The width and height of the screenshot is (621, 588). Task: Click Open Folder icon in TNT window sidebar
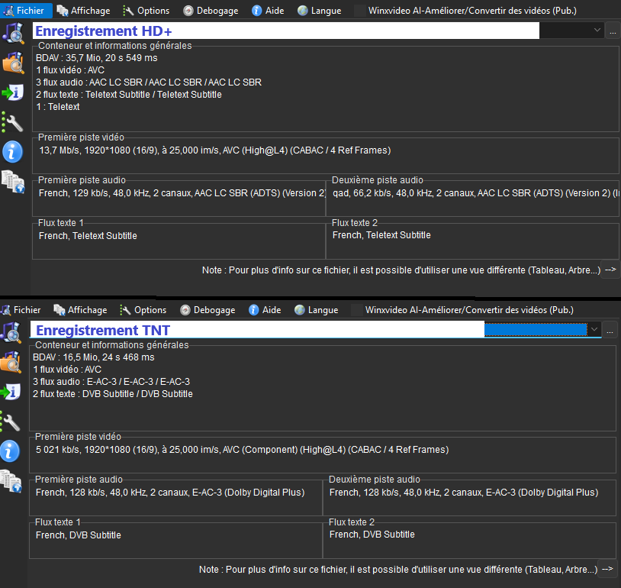11,362
